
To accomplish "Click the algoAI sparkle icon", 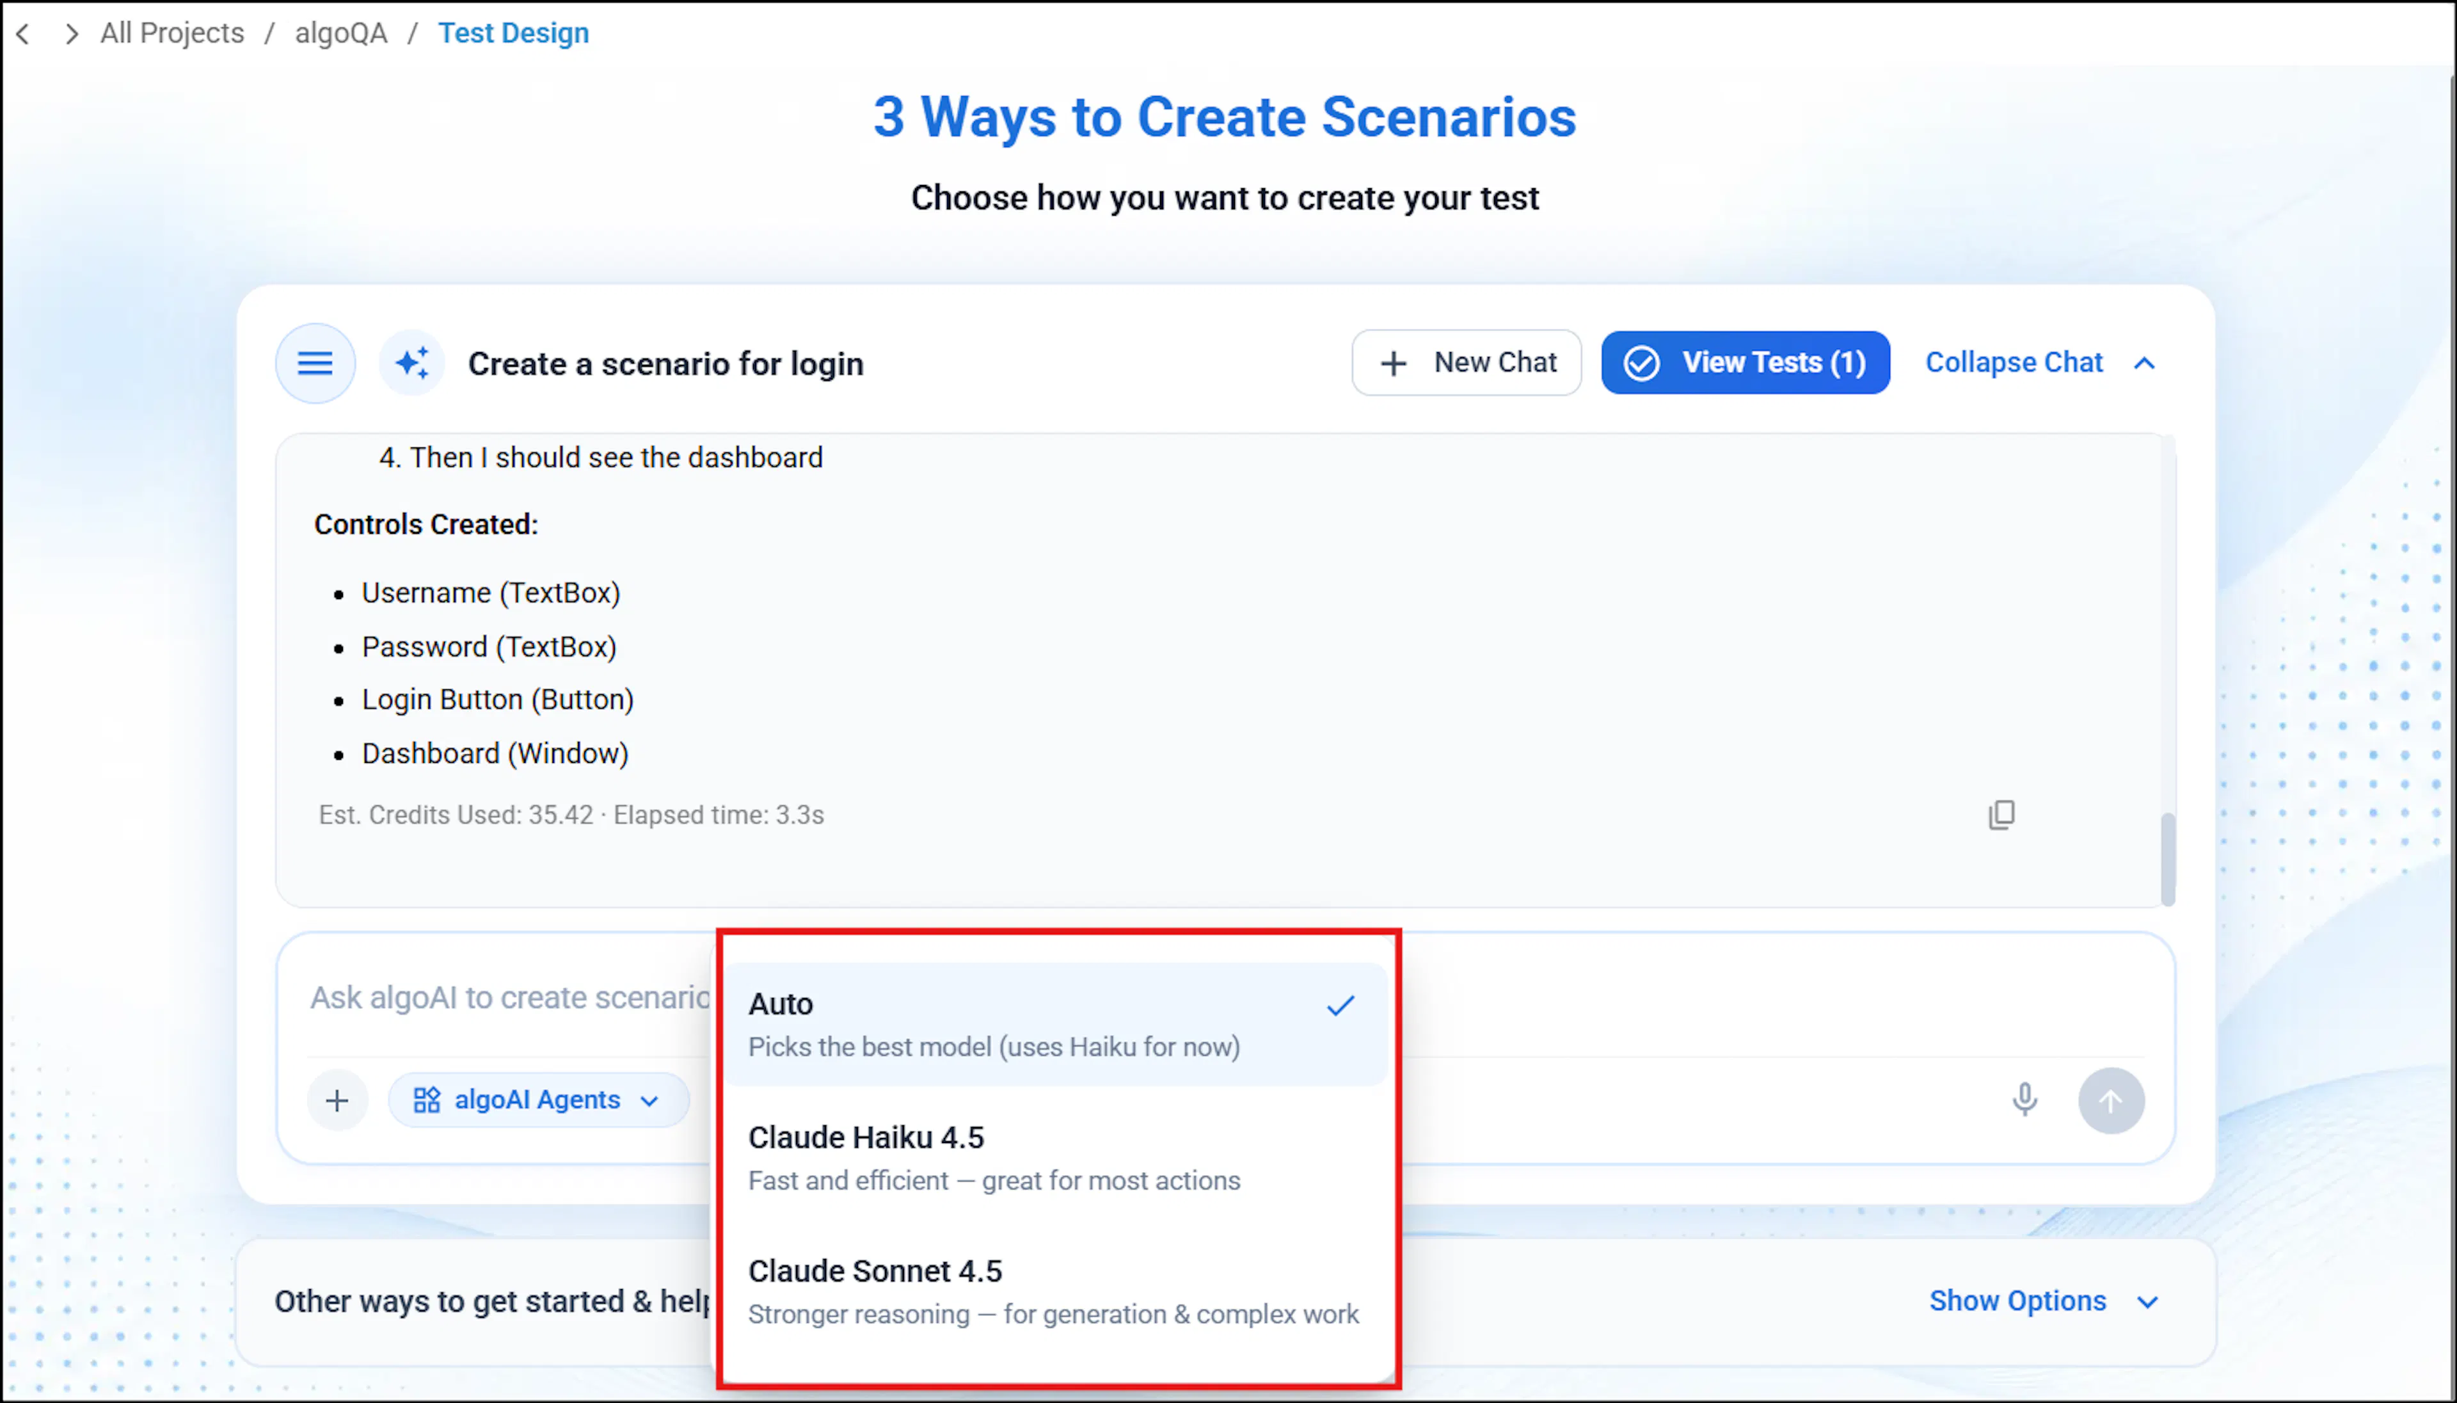I will point(412,364).
